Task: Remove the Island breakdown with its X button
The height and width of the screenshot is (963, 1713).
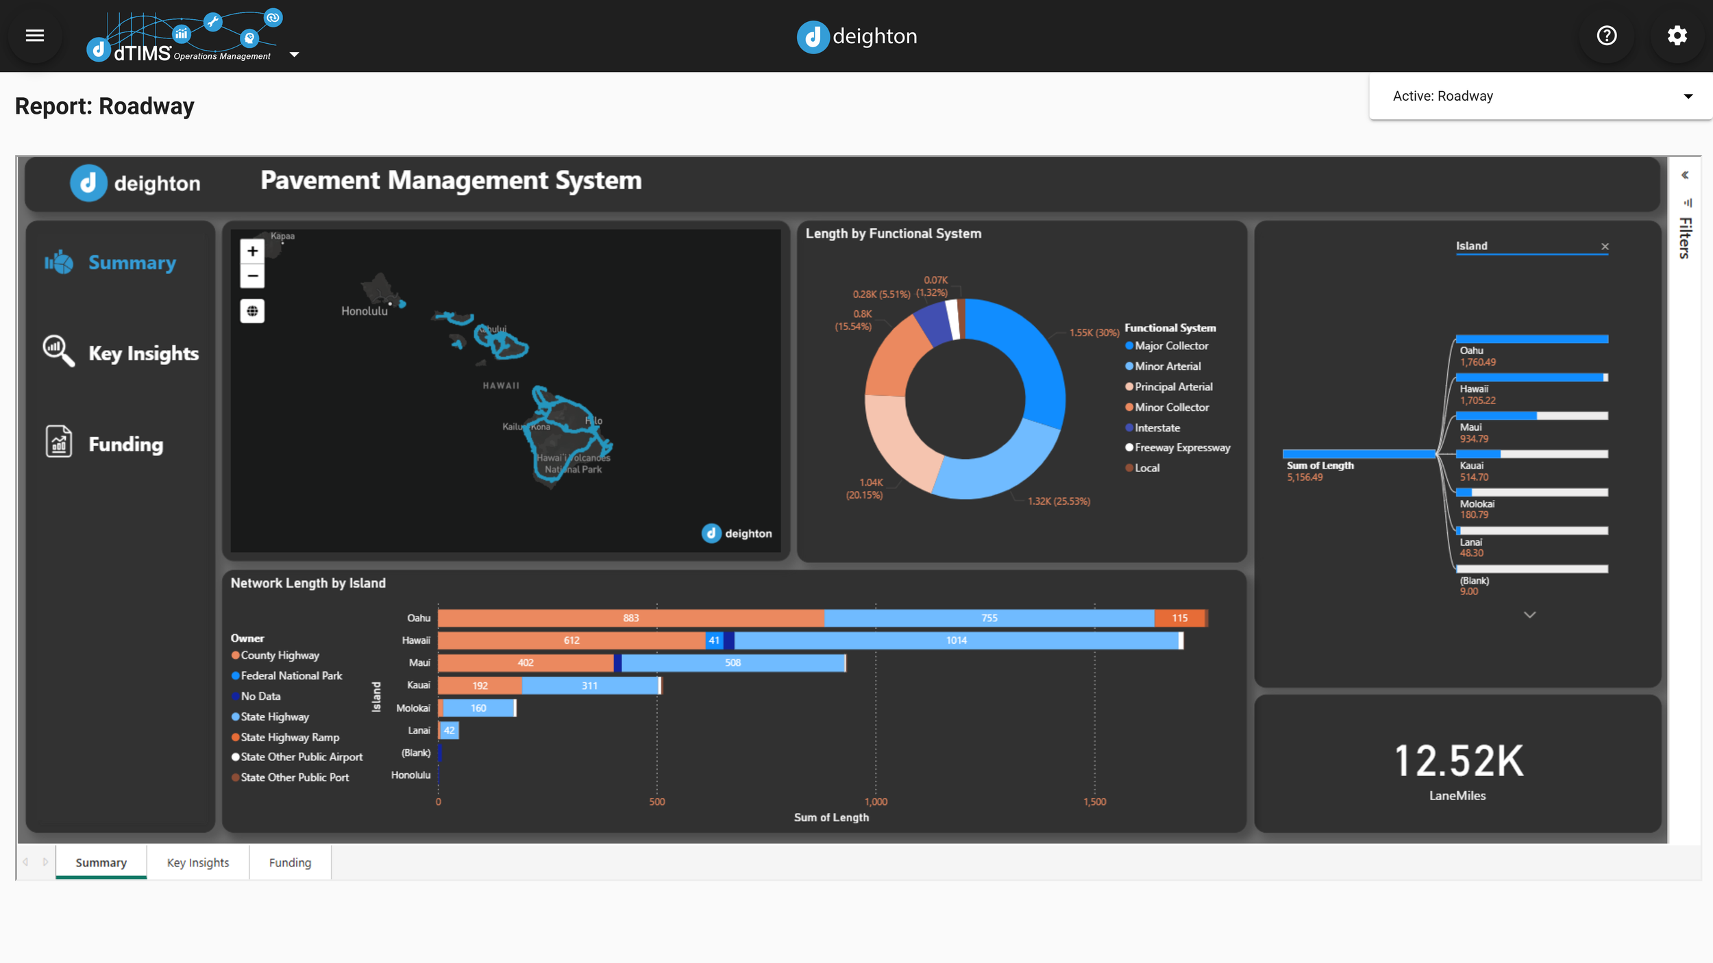Action: click(1606, 246)
